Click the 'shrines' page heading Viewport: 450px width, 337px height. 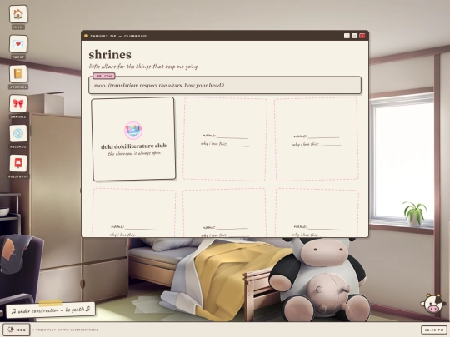tap(110, 54)
